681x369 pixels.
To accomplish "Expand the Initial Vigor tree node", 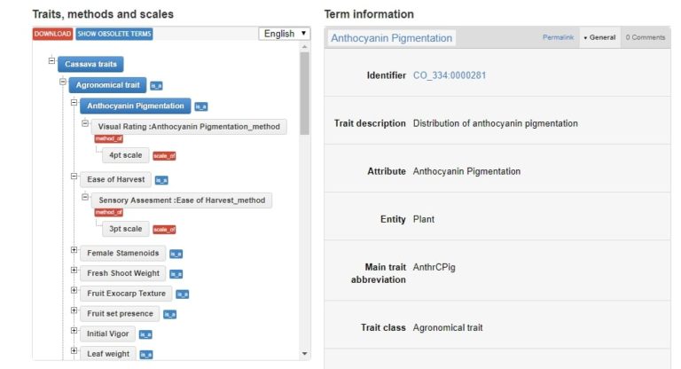I will (x=74, y=332).
